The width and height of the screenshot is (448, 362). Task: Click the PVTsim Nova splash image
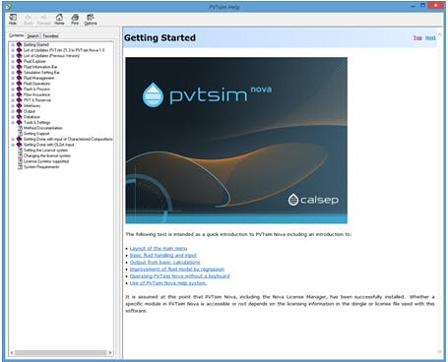pos(236,141)
